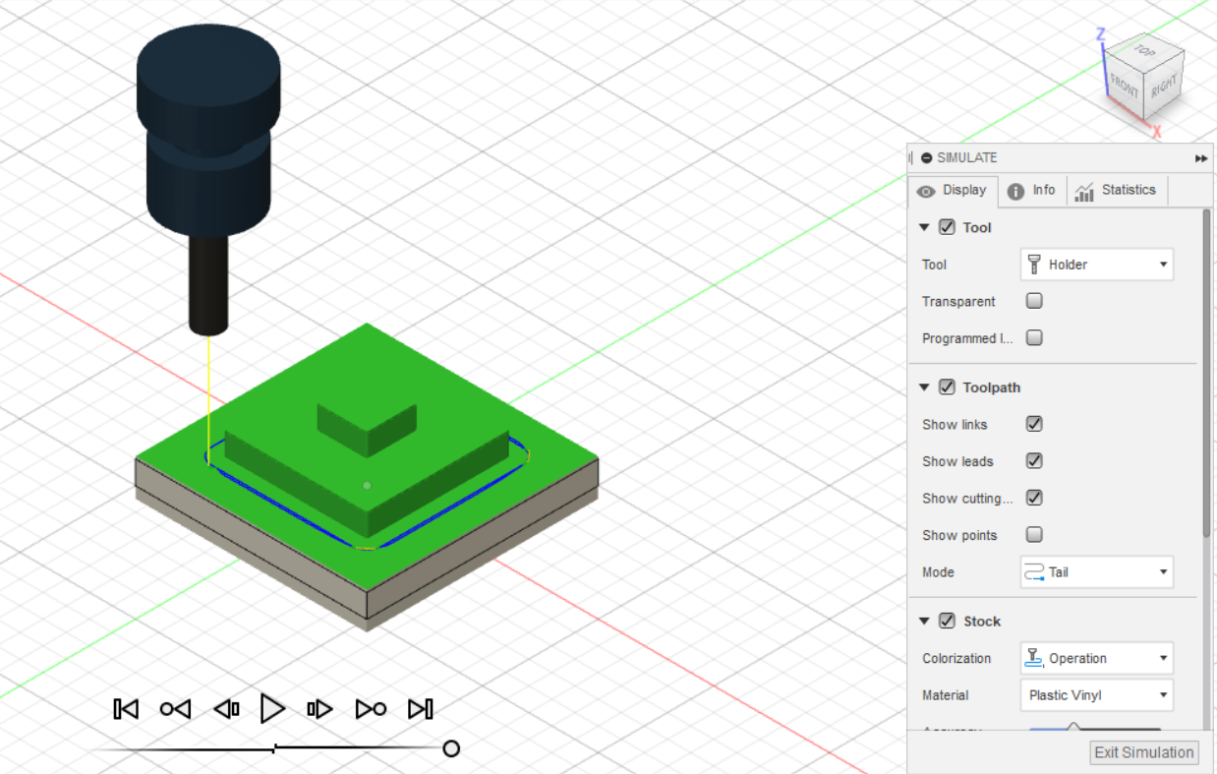Image resolution: width=1217 pixels, height=774 pixels.
Task: Open Material dropdown showing Plastic Vinyl
Action: coord(1097,695)
